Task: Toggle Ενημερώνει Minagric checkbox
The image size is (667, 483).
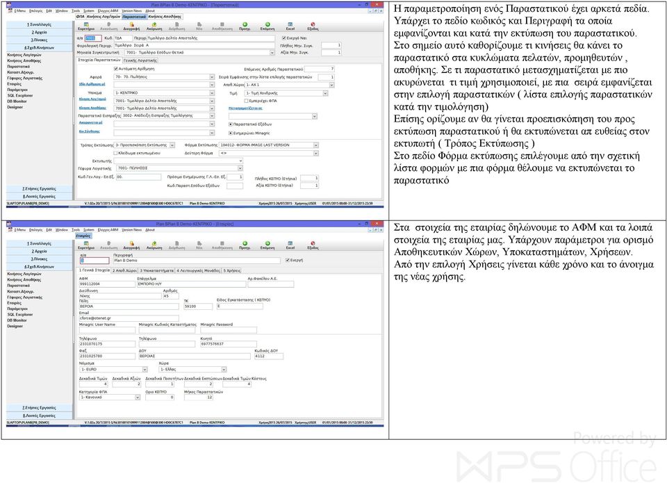Action: (x=231, y=133)
